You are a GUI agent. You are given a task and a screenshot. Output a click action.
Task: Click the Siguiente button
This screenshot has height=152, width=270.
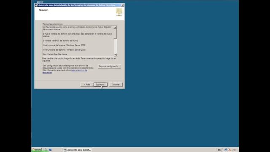pos(100,84)
